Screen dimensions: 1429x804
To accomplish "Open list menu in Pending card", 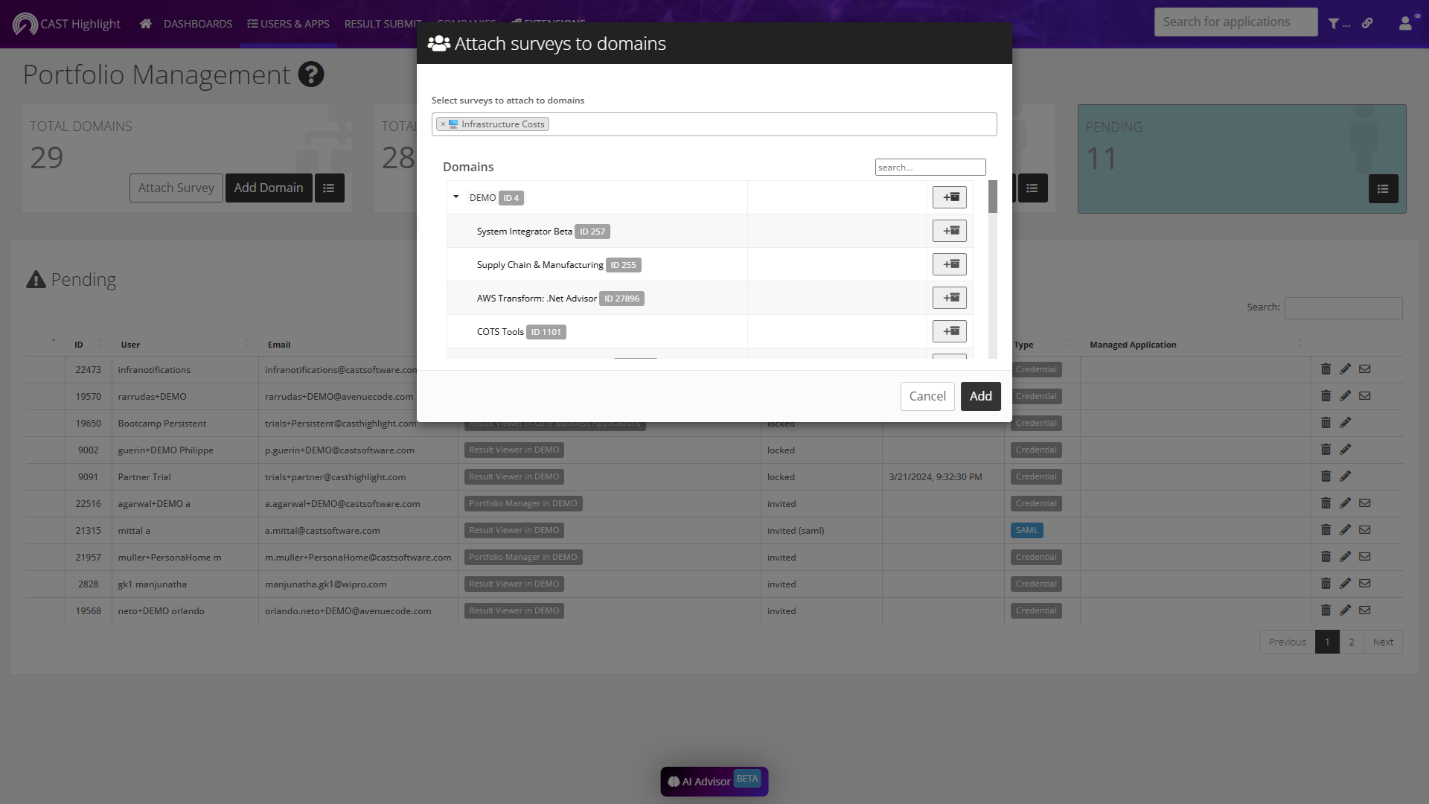I will coord(1383,189).
